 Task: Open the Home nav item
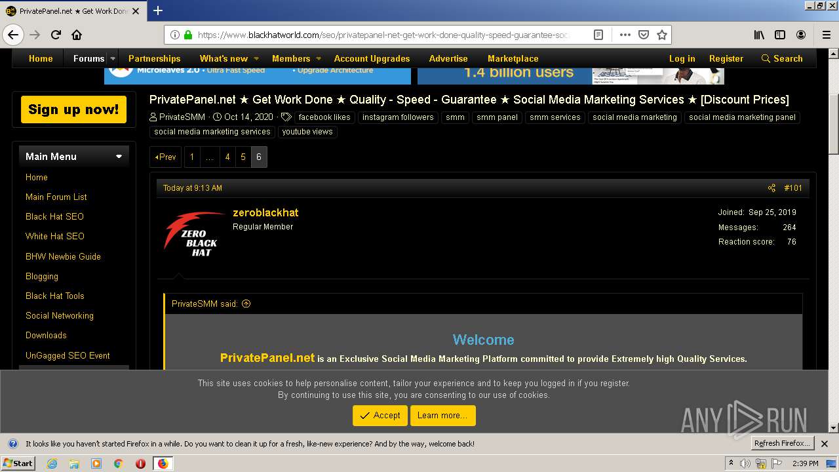click(x=41, y=58)
